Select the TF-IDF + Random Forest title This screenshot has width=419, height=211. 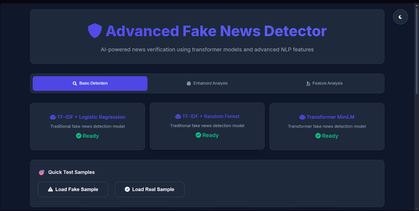[211, 116]
